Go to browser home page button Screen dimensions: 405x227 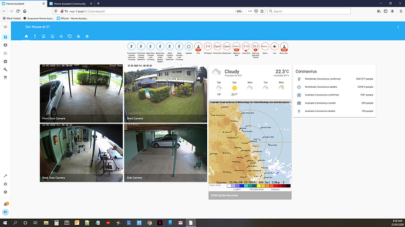coord(25,11)
